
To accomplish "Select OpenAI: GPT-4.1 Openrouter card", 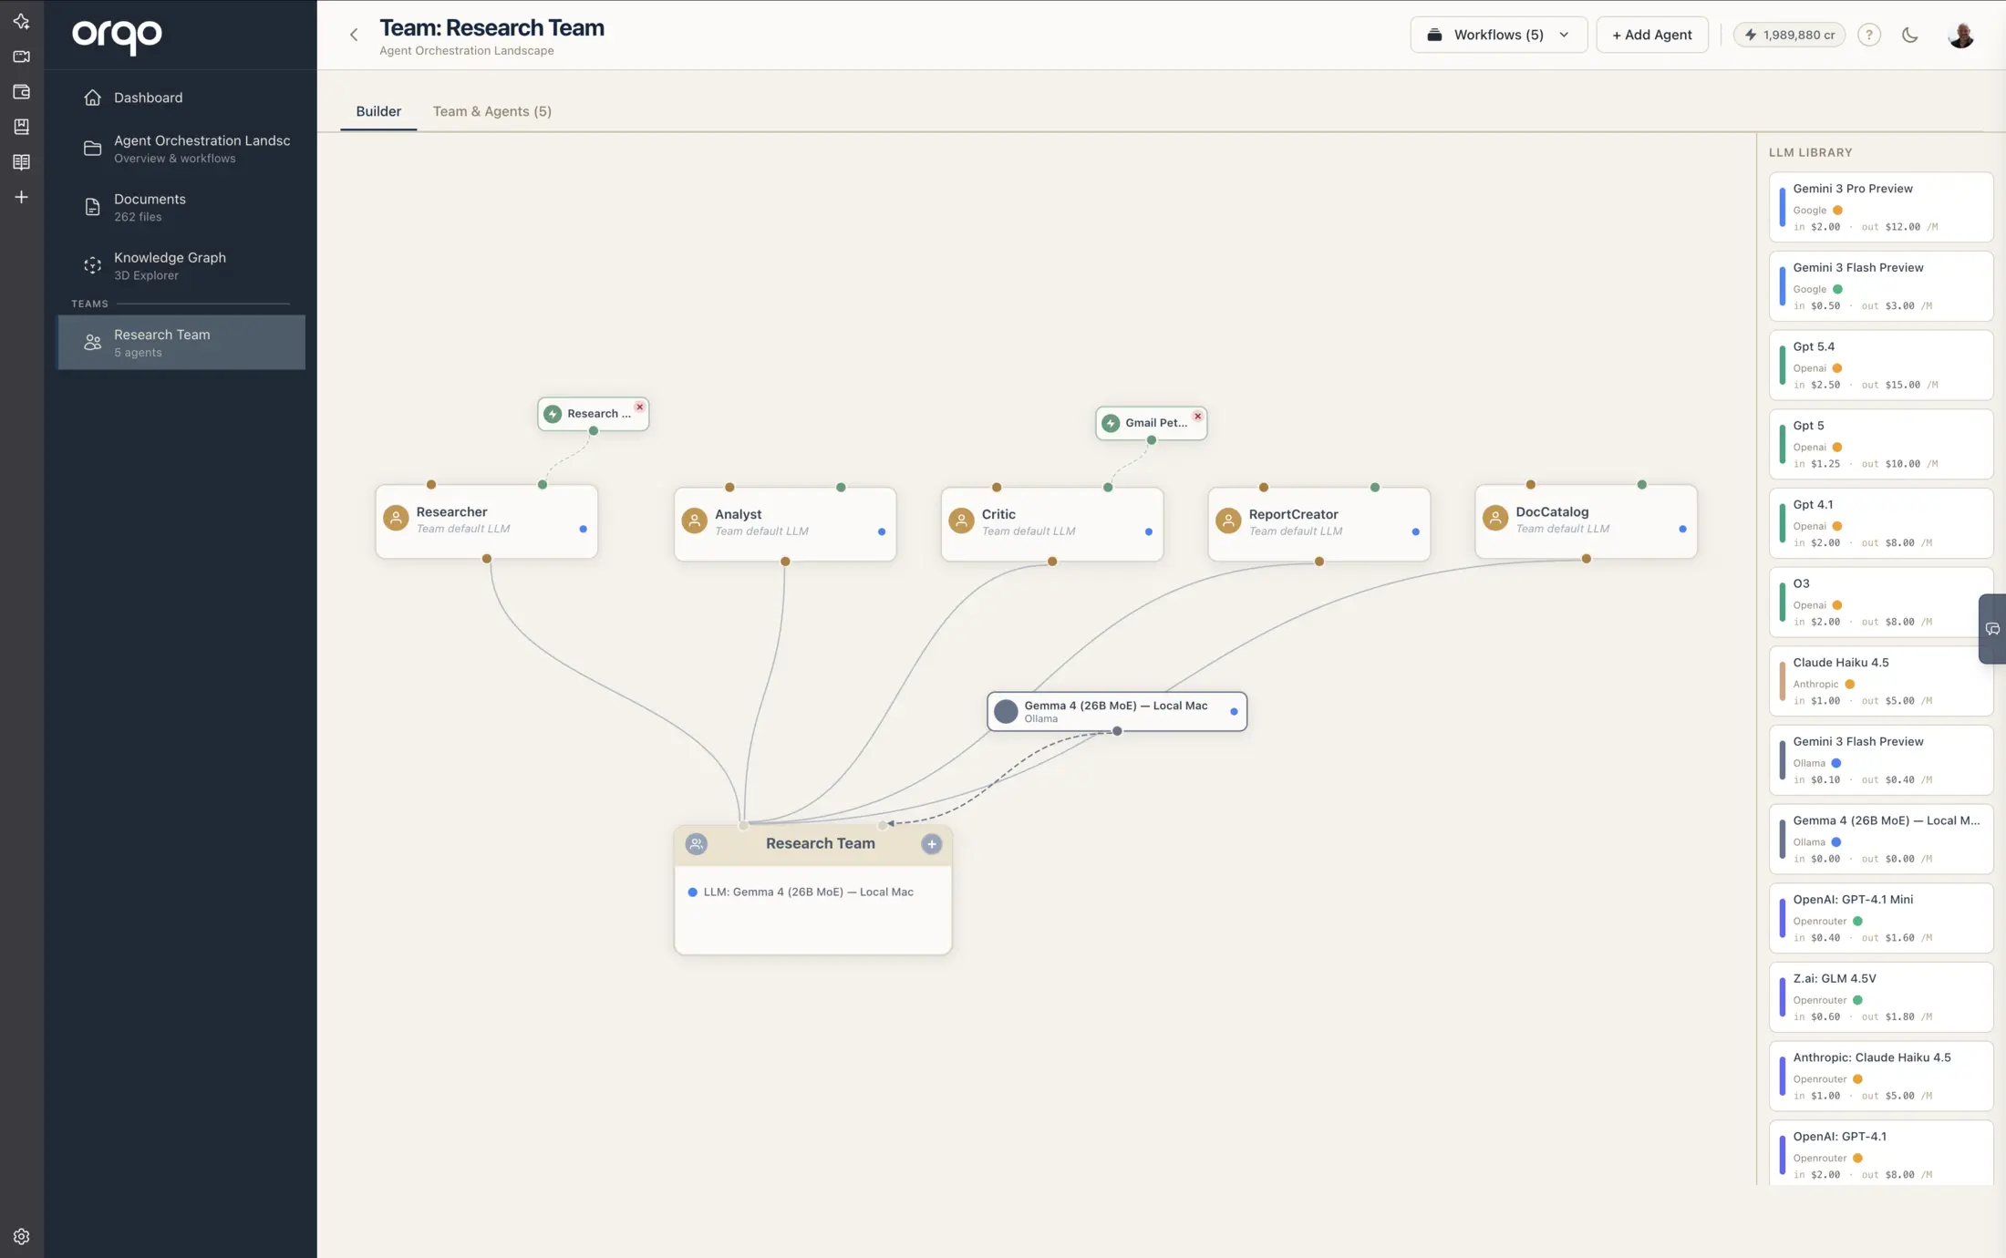I will tap(1880, 1154).
